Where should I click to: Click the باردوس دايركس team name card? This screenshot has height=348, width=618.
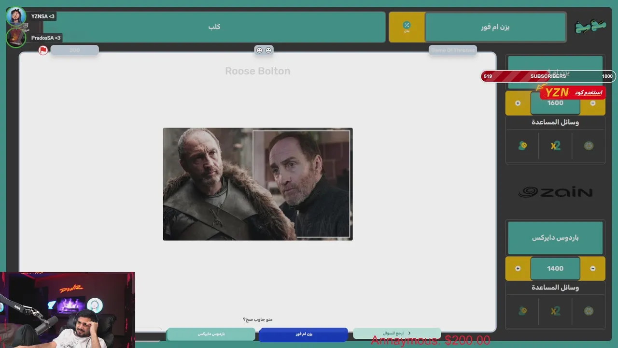click(555, 238)
